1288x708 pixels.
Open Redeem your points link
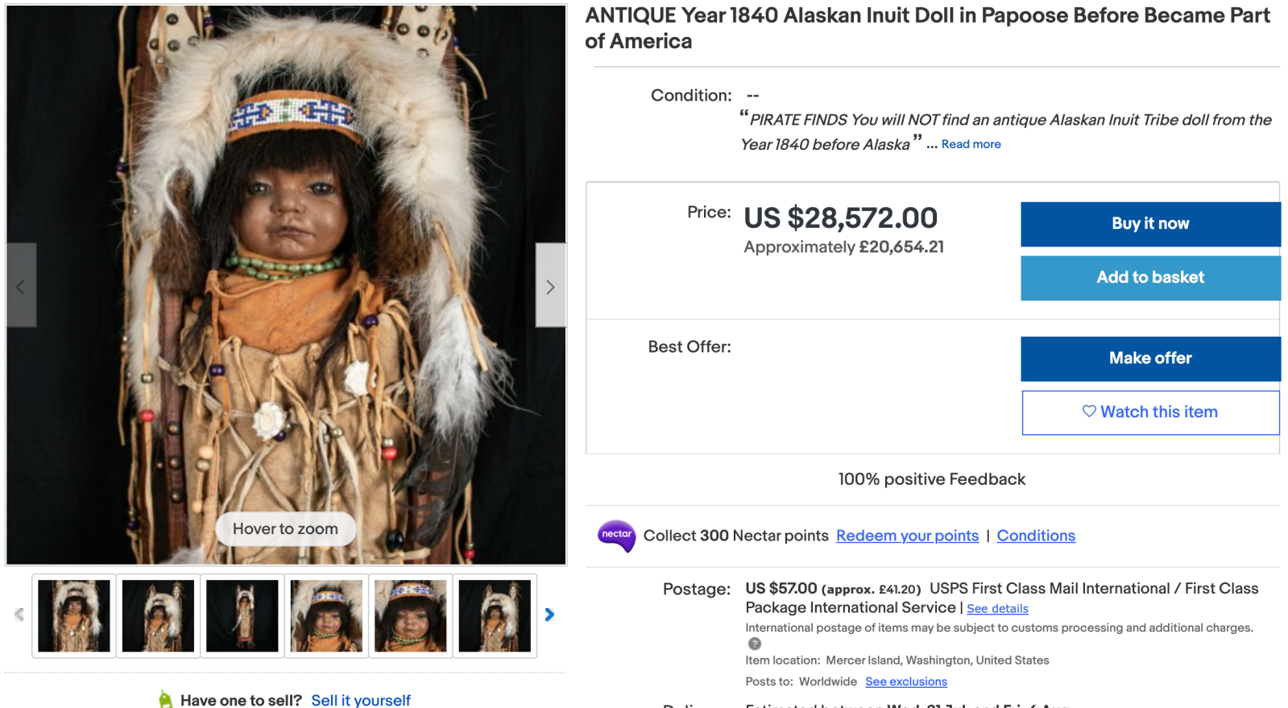[907, 536]
